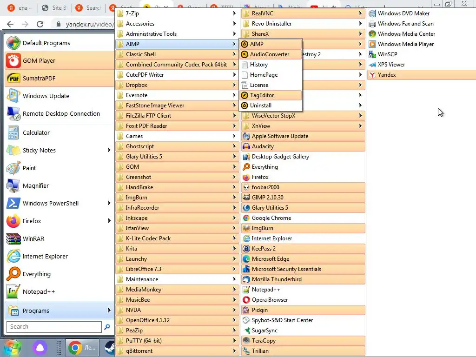
Task: Switch to the Chrome taskbar button
Action: 82,348
